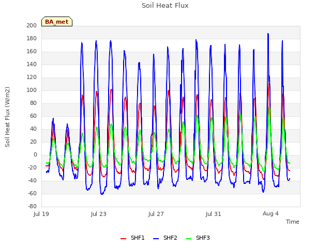This screenshot has width=331, height=248.
Task: Click the -20 y-axis tick label
Action: [32, 167]
